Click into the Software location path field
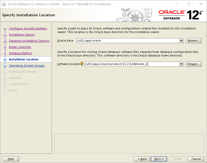207x163 pixels. [132, 64]
